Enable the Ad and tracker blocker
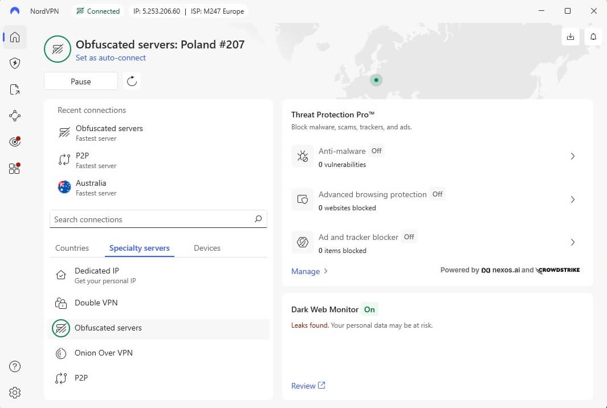Image resolution: width=607 pixels, height=408 pixels. 409,236
